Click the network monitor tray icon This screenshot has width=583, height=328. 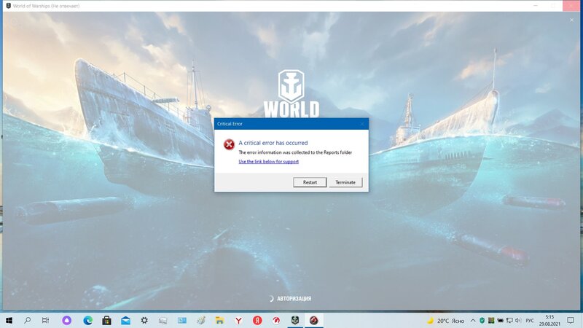coord(509,321)
